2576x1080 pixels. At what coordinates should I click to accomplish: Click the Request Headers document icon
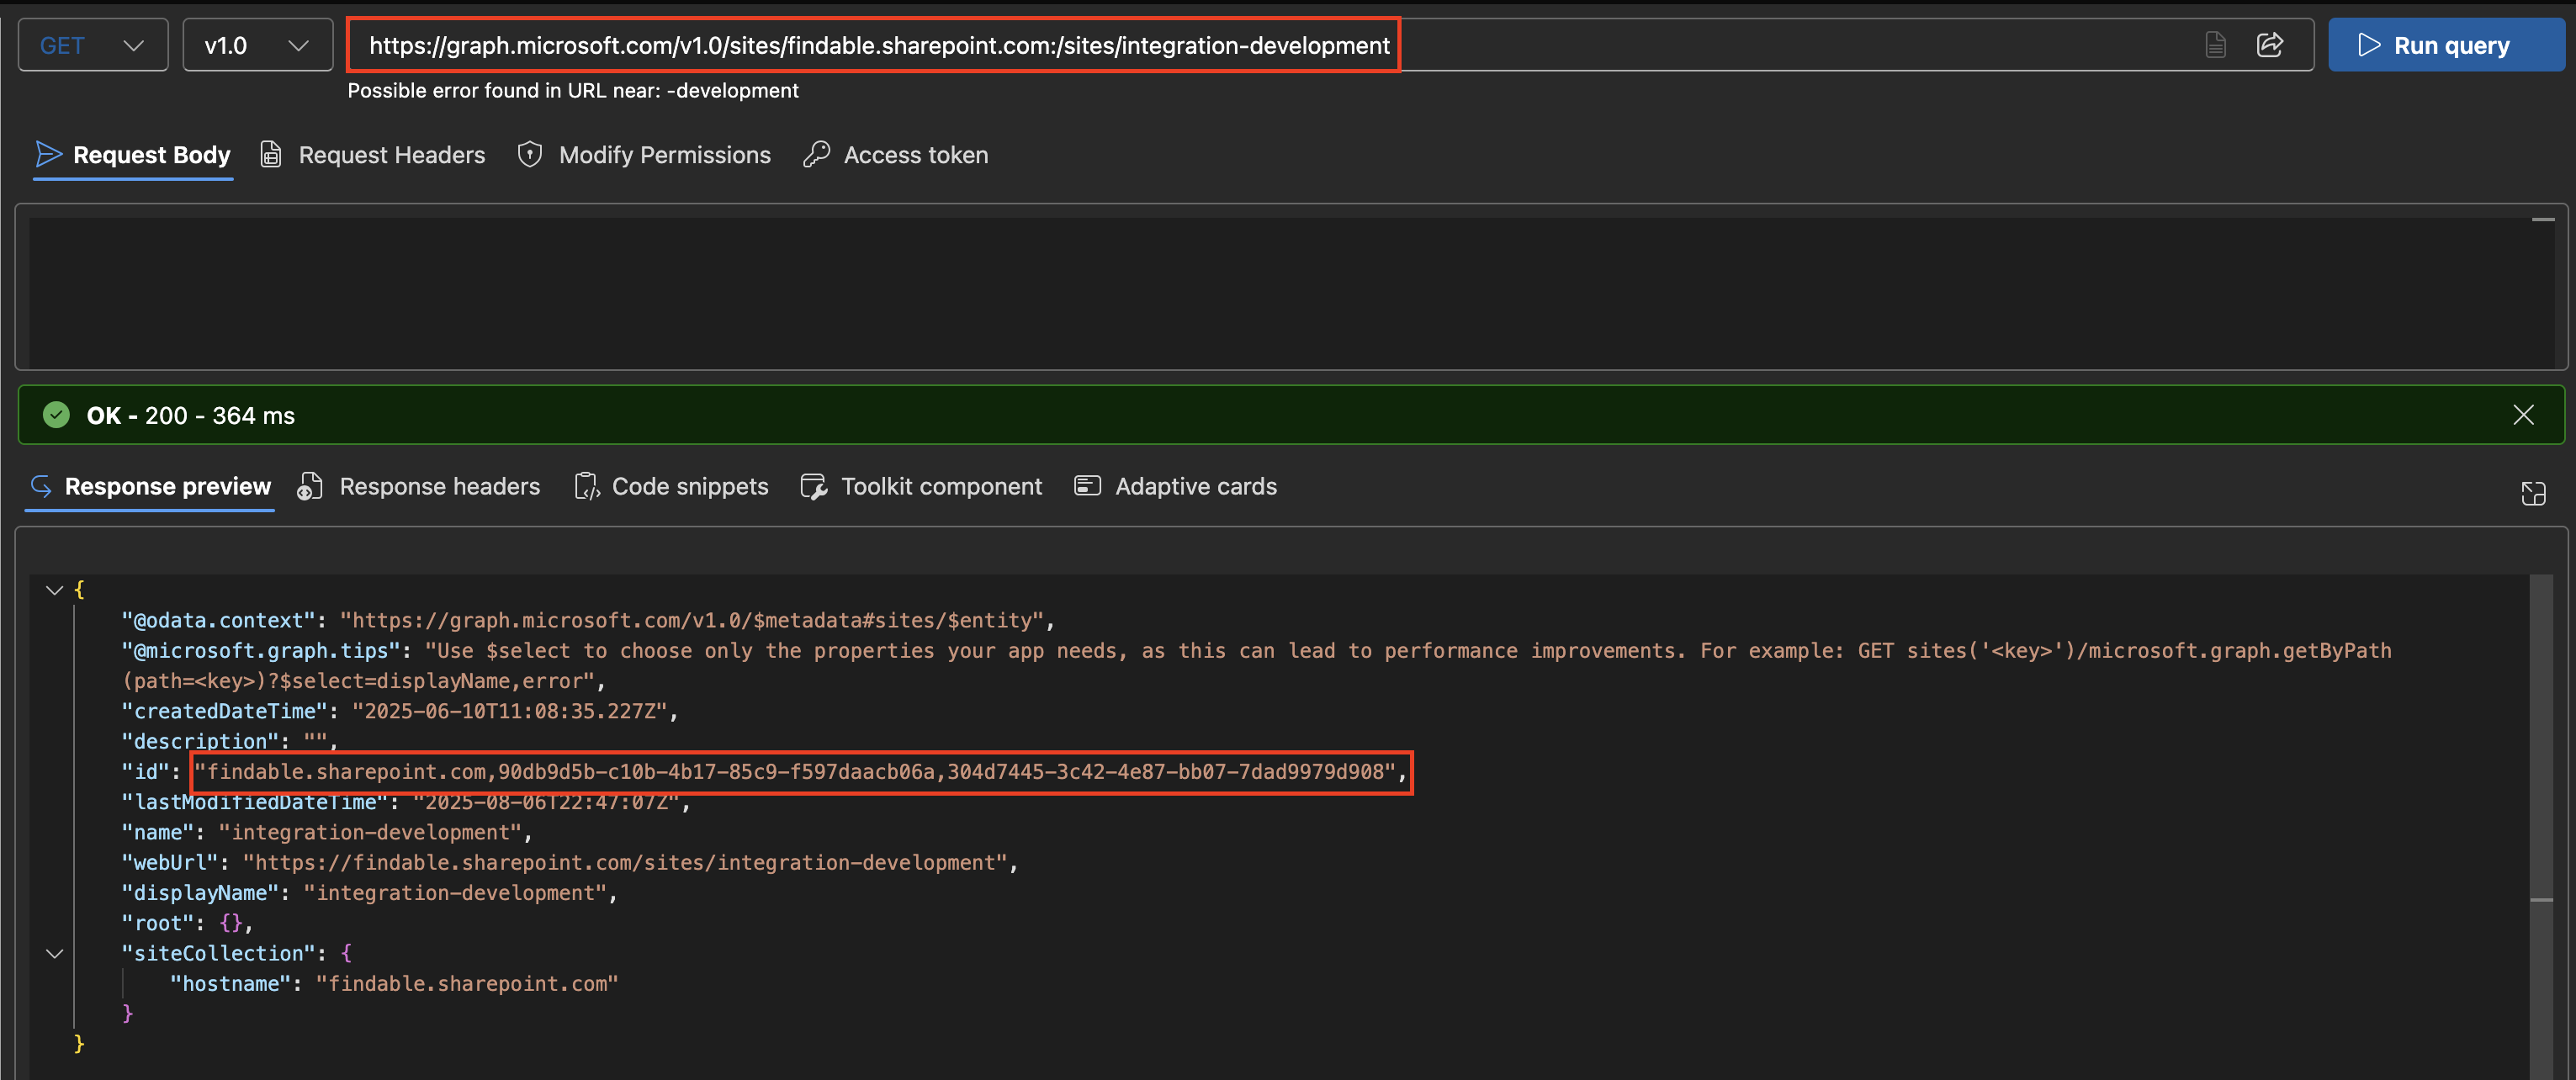[x=270, y=154]
